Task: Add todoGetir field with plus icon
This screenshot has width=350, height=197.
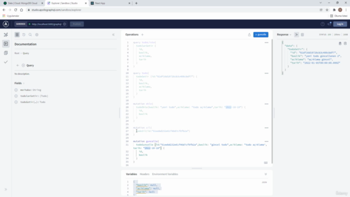Action: (16, 102)
